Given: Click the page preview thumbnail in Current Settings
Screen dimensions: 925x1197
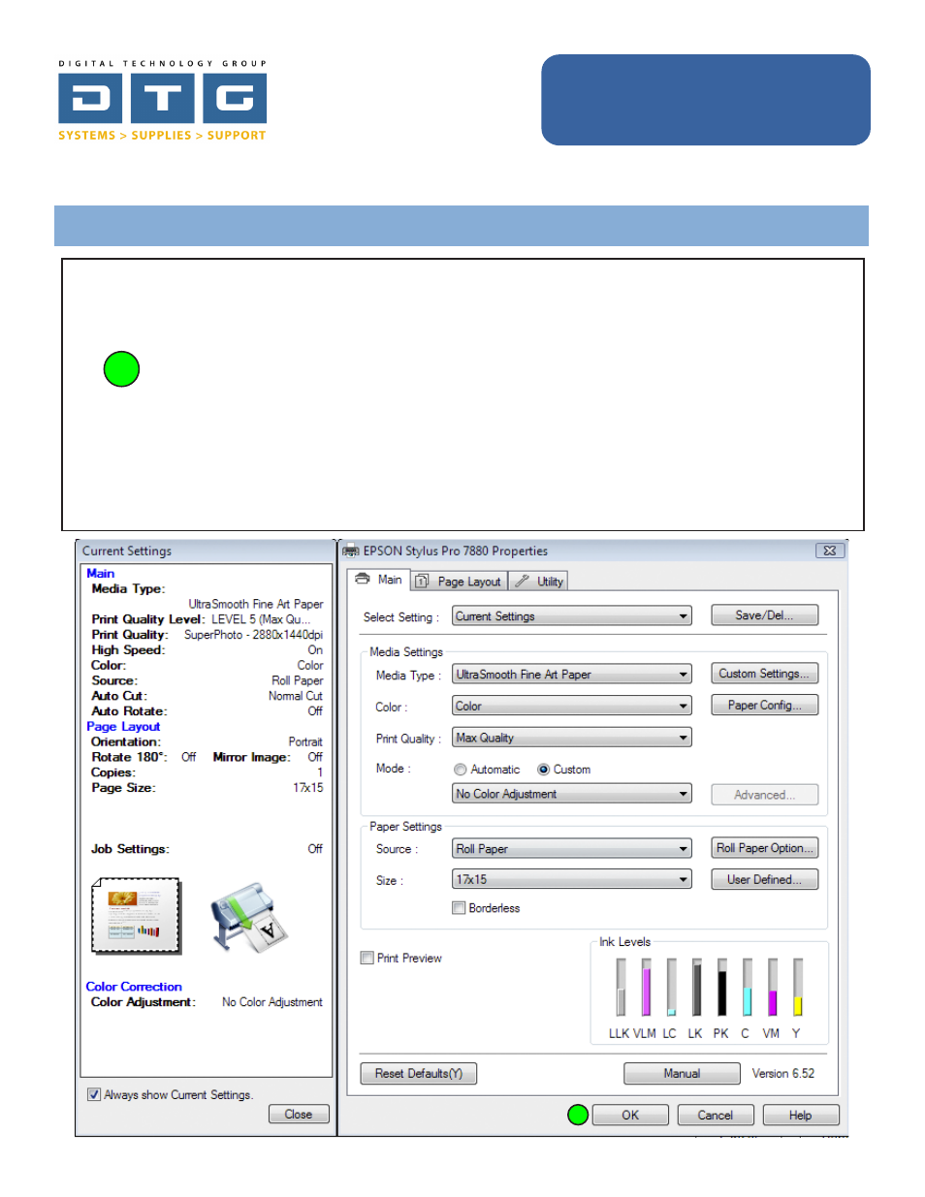Looking at the screenshot, I should (x=136, y=916).
